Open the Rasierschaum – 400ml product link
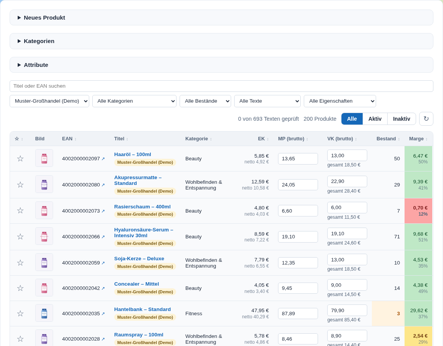Viewport: 443px width, 346px height. pos(142,207)
